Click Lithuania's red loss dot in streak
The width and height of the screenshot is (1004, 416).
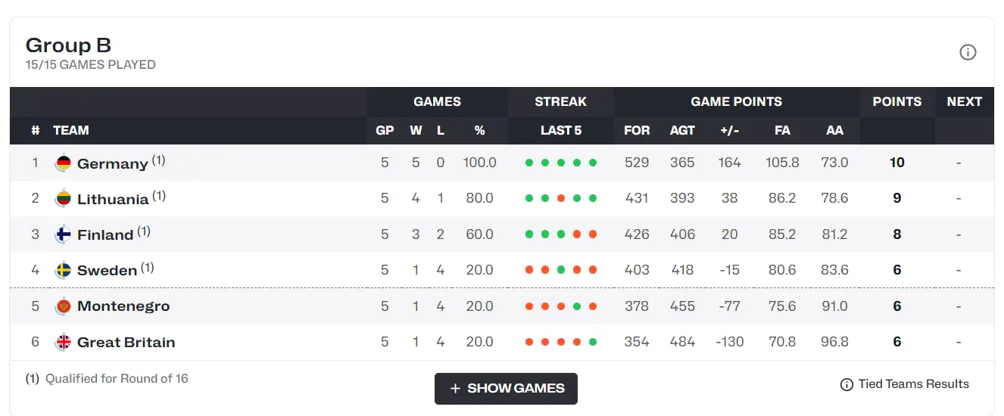[x=561, y=198]
